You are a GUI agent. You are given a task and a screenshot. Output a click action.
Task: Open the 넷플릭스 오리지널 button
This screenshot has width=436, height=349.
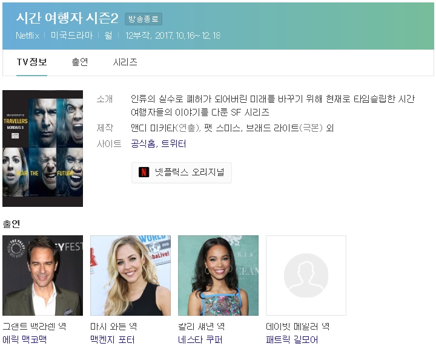pyautogui.click(x=181, y=172)
